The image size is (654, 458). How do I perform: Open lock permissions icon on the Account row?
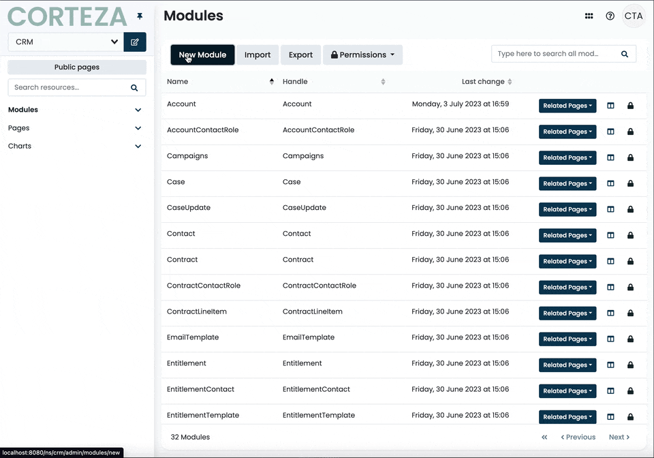(x=630, y=106)
